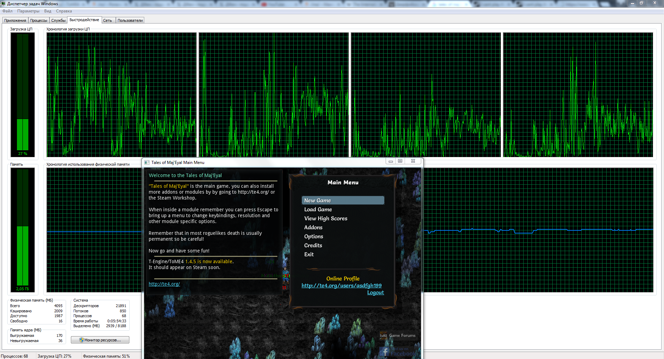Click the Физическая память (МБ) group label
The height and width of the screenshot is (359, 664).
pyautogui.click(x=31, y=300)
